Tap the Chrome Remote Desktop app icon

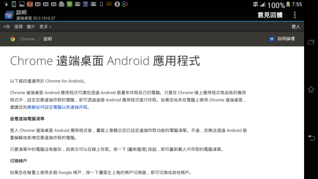(x=9, y=15)
